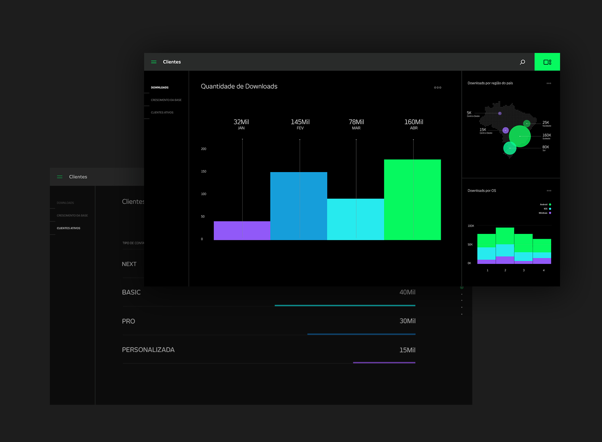Click 160K Sudeste label on map
Screen dimensions: 602x442
546,136
